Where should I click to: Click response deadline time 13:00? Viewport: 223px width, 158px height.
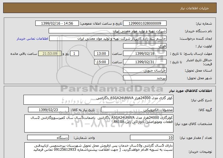[101, 54]
